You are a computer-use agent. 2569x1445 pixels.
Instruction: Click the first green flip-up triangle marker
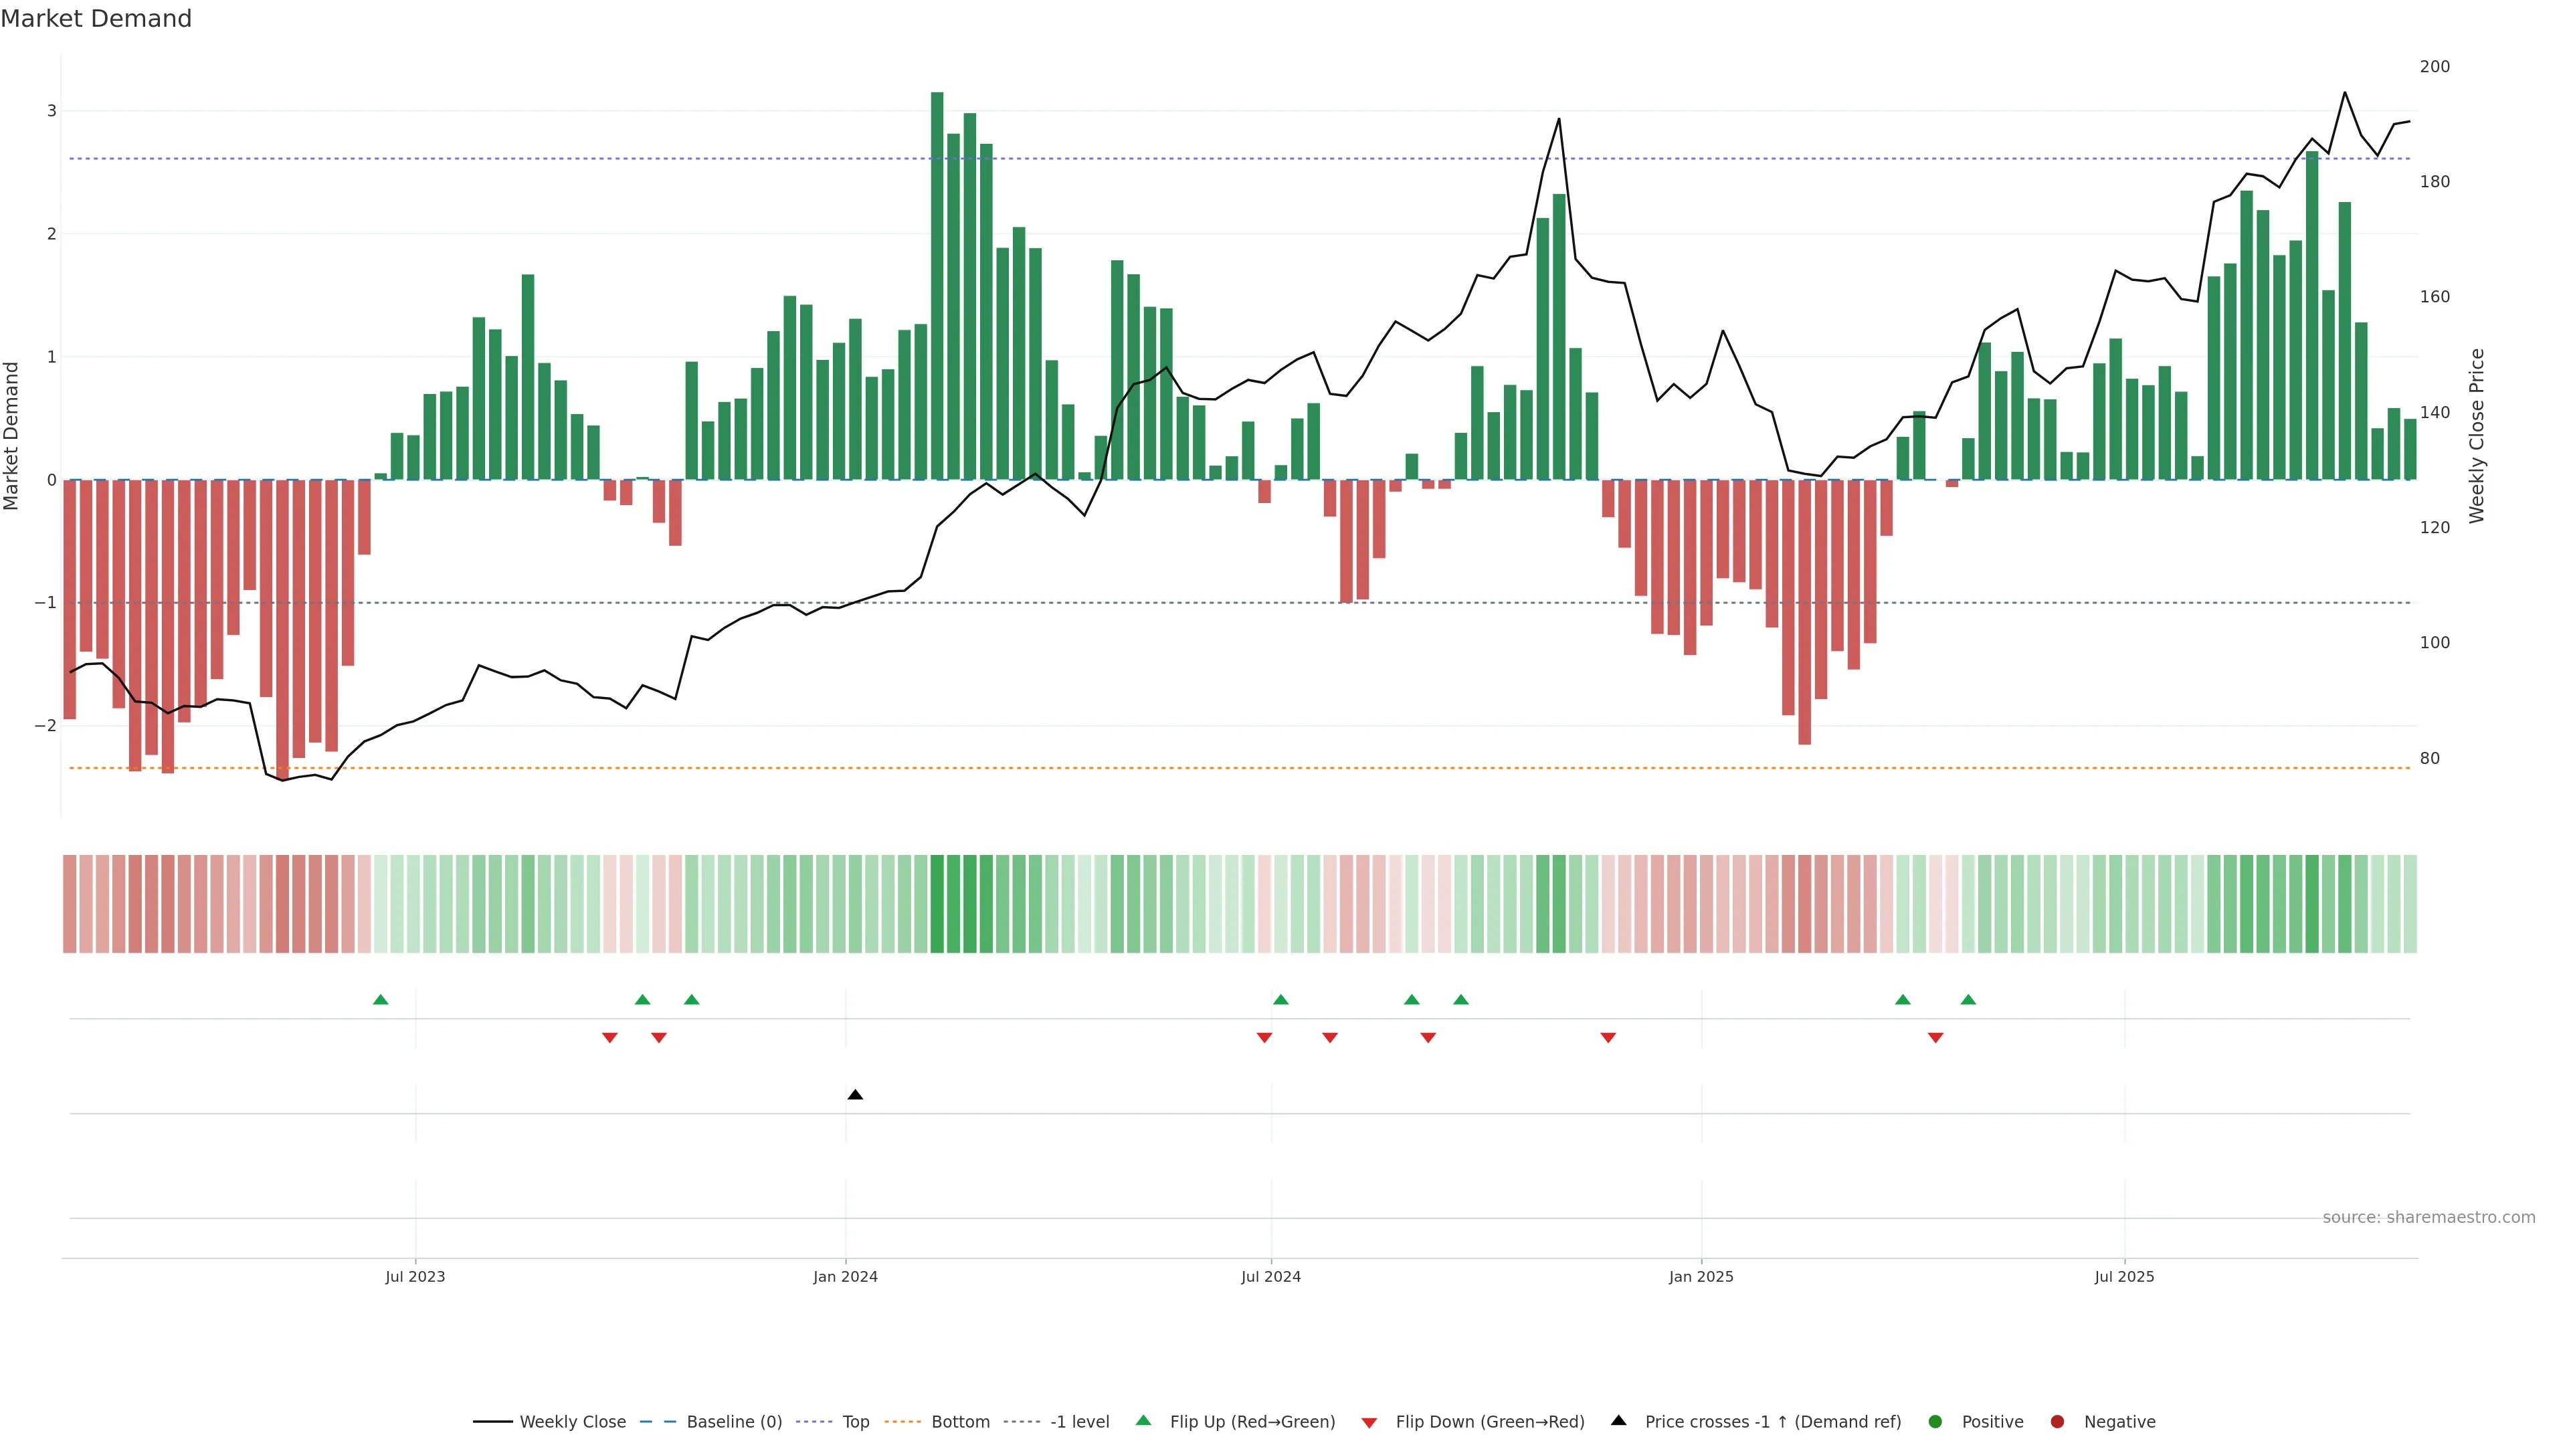coord(380,999)
